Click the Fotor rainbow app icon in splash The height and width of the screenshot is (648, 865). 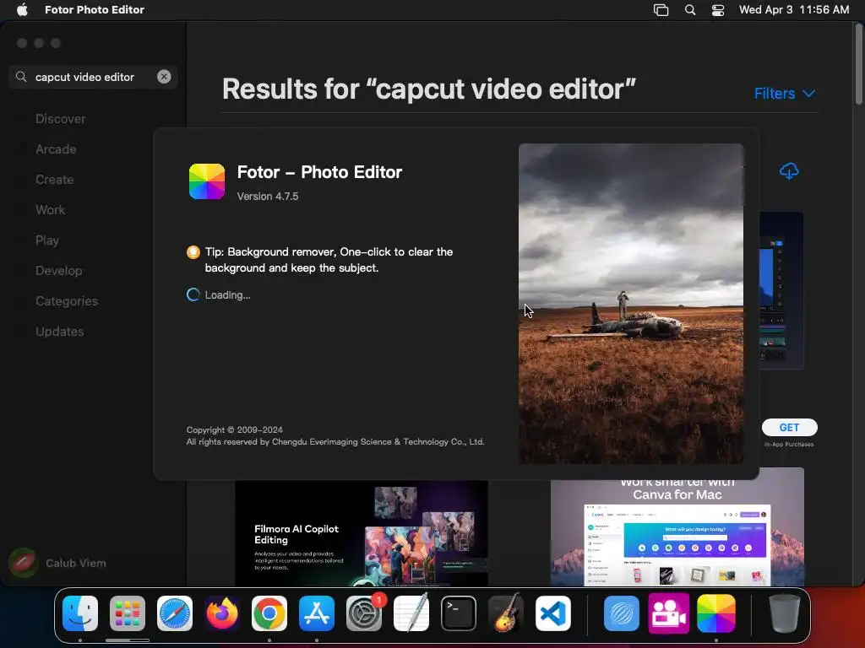207,181
